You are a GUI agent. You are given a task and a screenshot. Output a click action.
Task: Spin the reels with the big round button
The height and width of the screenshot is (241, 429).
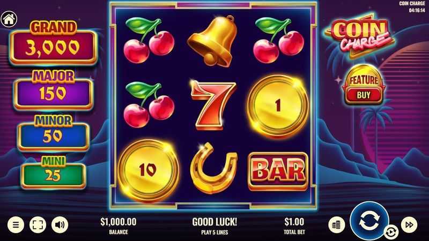(369, 221)
